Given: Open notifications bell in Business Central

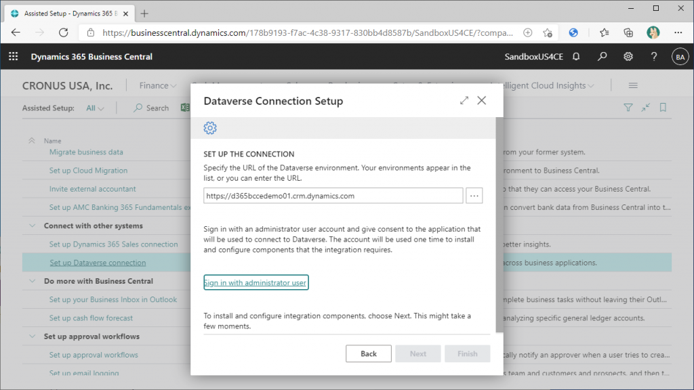Looking at the screenshot, I should tap(576, 57).
